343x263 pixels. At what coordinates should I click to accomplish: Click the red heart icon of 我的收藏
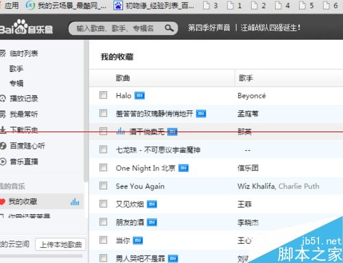(x=2, y=202)
